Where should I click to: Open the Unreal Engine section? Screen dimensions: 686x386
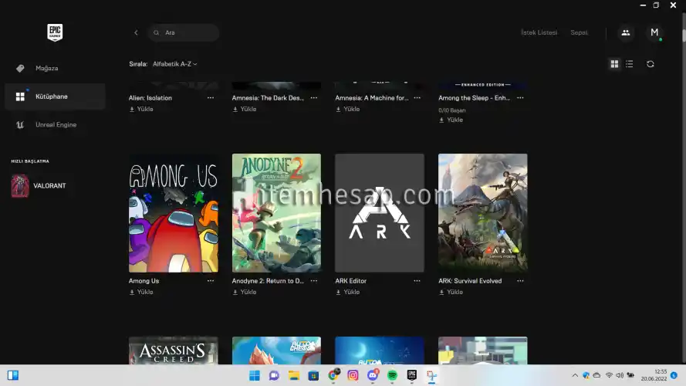coord(56,124)
